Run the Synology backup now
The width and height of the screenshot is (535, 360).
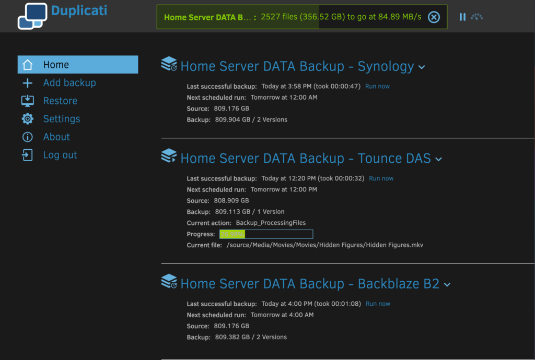[x=377, y=86]
